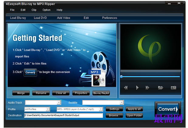
Task: Take a snapshot with the camera icon
Action: point(173,88)
